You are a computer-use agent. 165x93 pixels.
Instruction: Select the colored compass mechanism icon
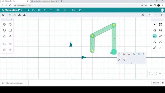click(x=15, y=15)
